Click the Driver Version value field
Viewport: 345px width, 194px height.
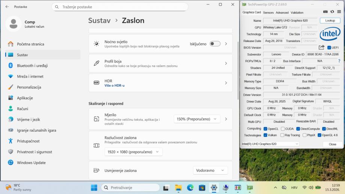301,95
